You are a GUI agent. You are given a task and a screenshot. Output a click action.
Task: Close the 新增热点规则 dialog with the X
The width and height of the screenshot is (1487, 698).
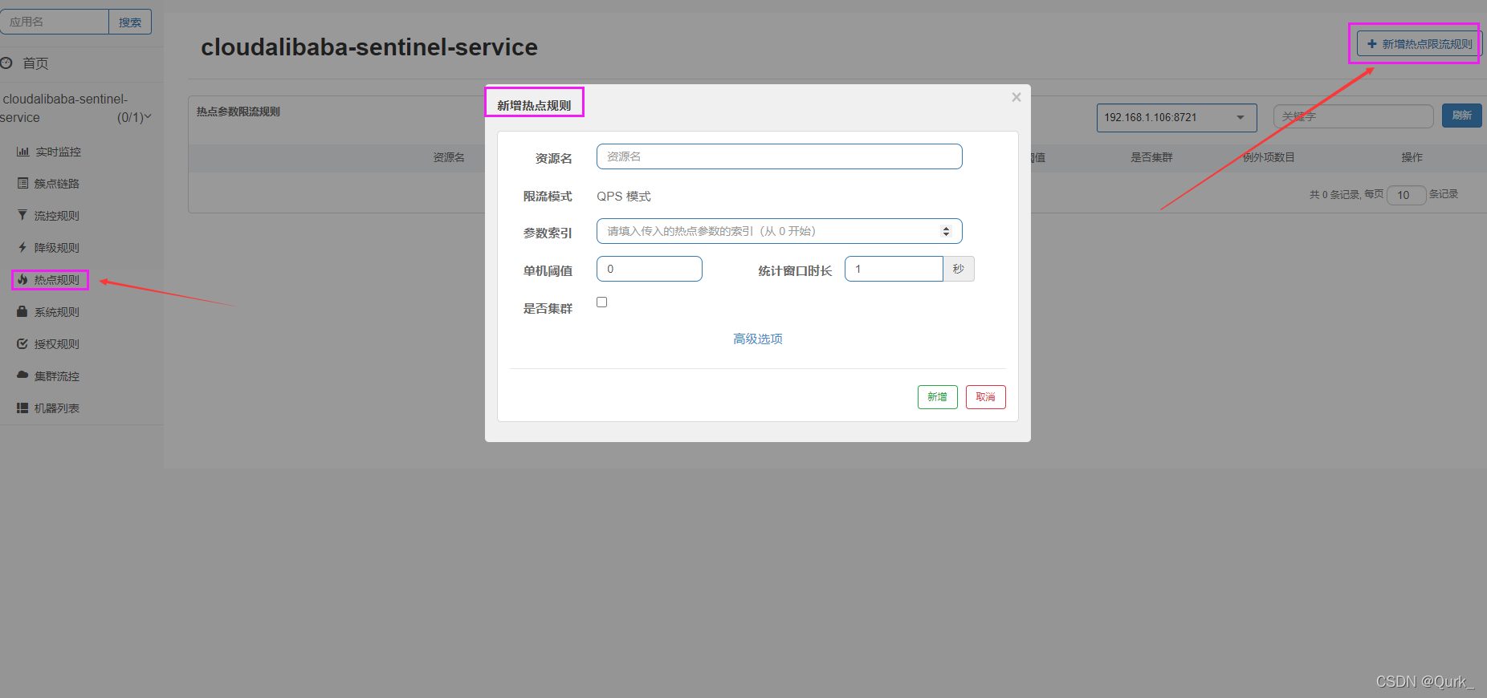point(1016,97)
